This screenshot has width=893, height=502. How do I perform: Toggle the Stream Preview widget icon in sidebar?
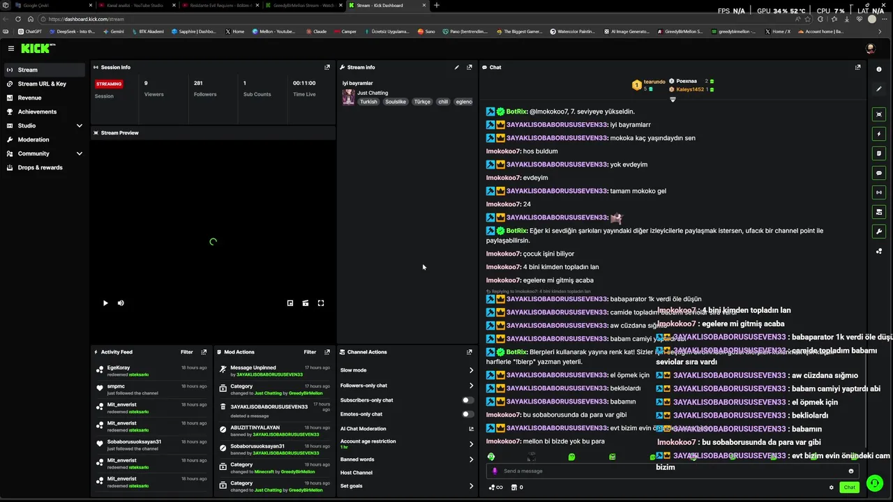879,114
